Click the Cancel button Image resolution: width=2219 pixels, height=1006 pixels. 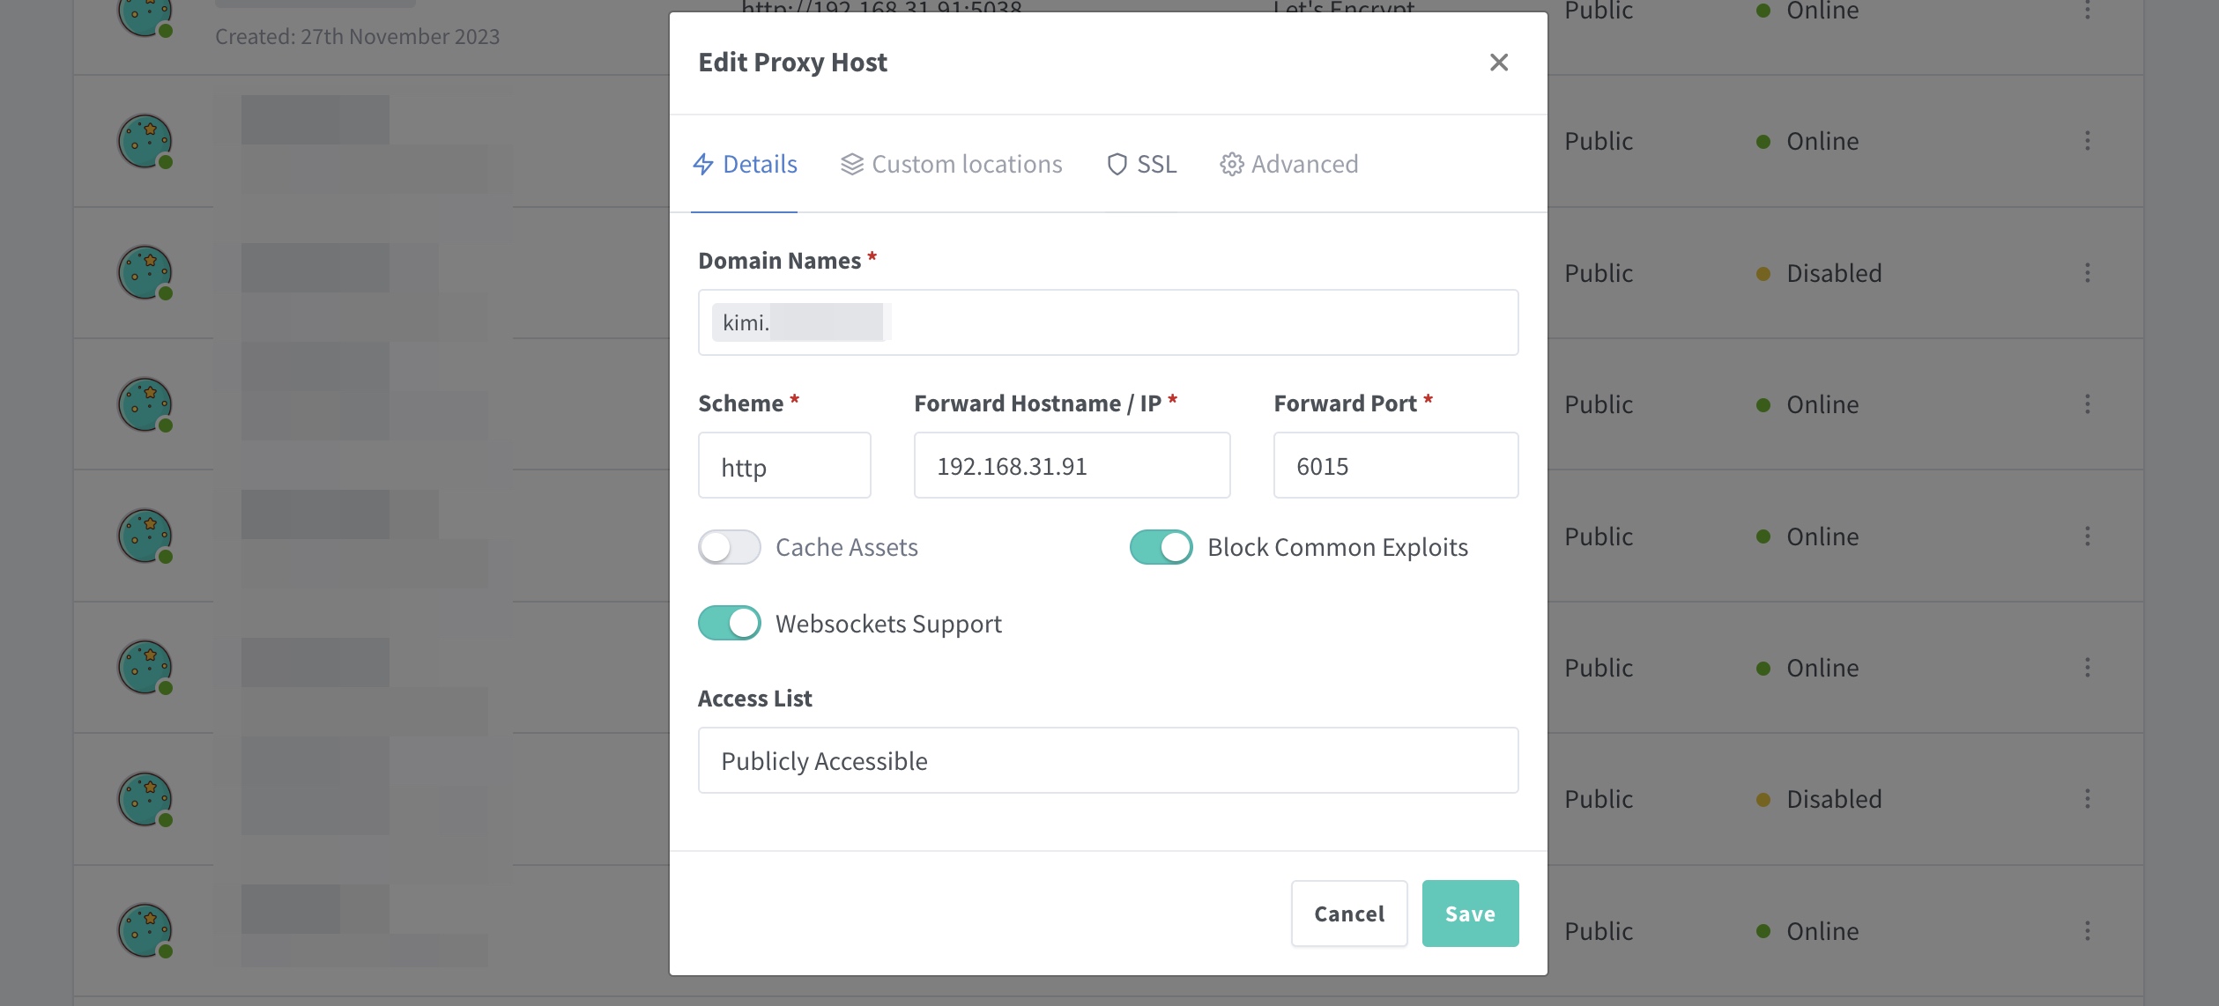click(1349, 914)
